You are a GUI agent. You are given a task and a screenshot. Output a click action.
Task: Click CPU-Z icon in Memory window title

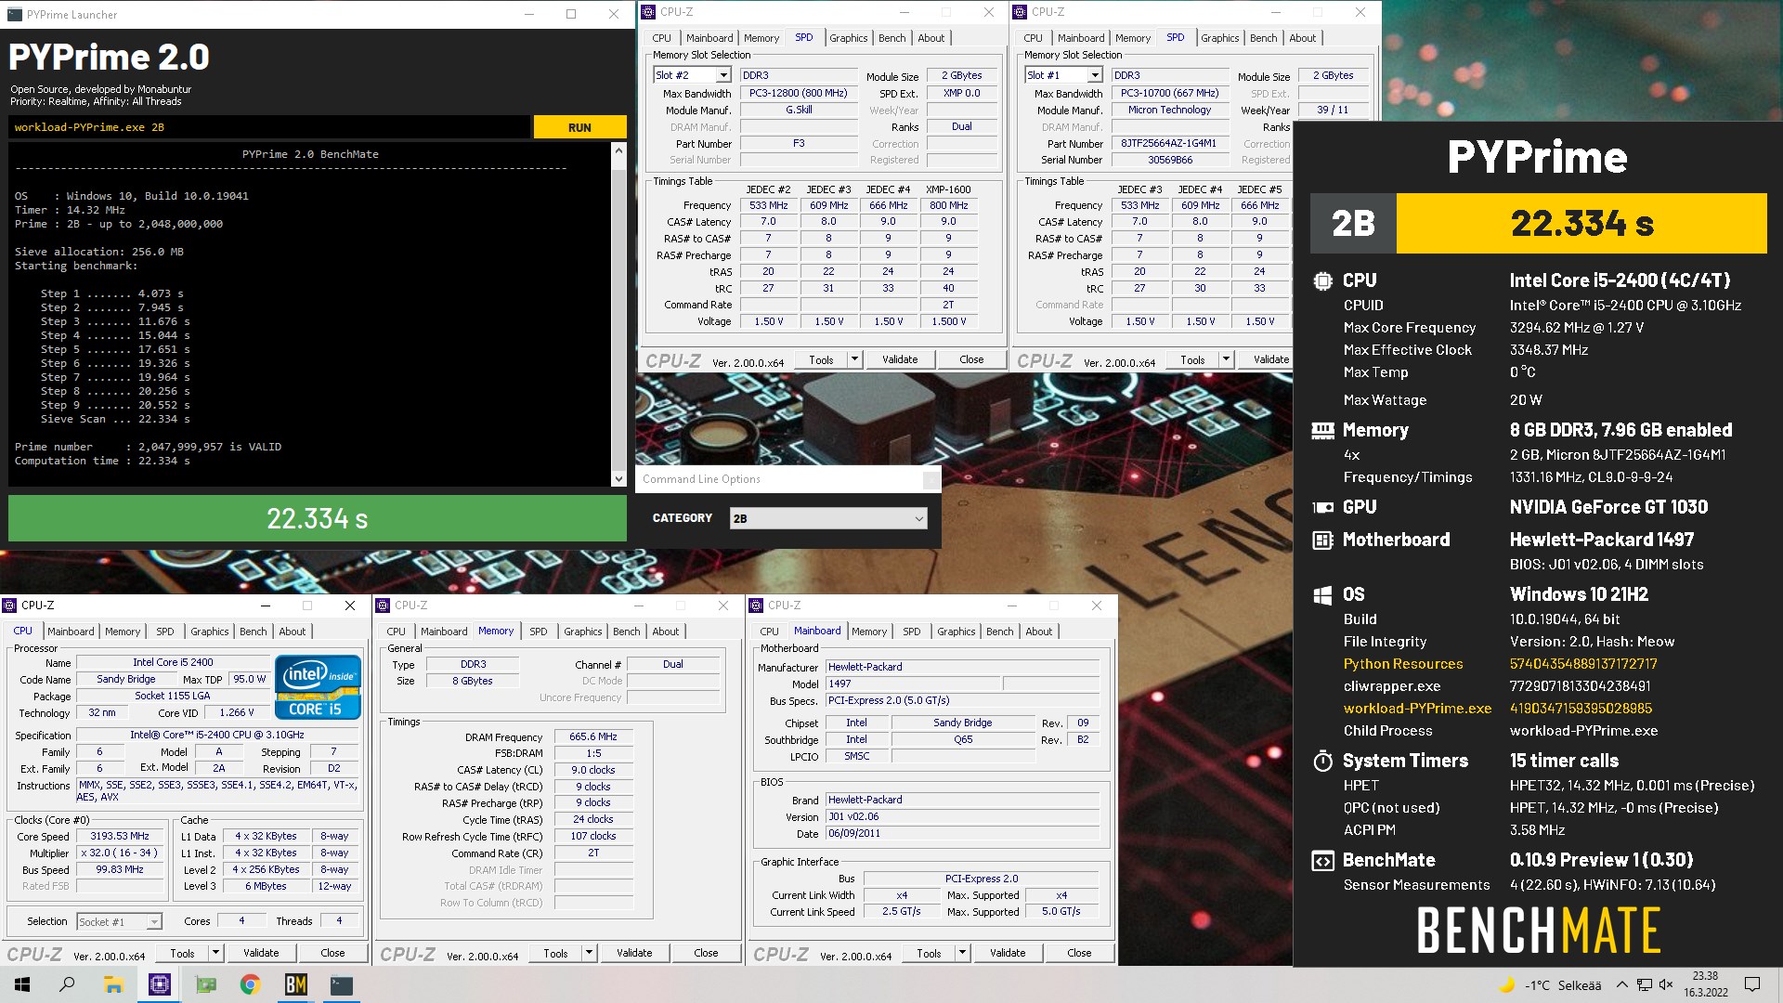(x=384, y=606)
